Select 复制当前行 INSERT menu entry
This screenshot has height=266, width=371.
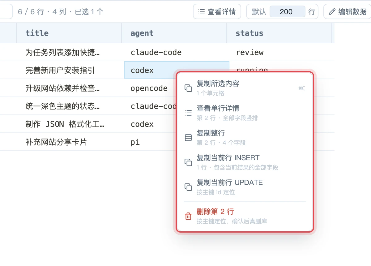245,162
